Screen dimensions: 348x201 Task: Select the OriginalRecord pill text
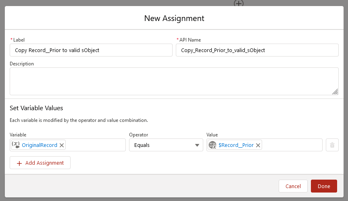pyautogui.click(x=40, y=145)
